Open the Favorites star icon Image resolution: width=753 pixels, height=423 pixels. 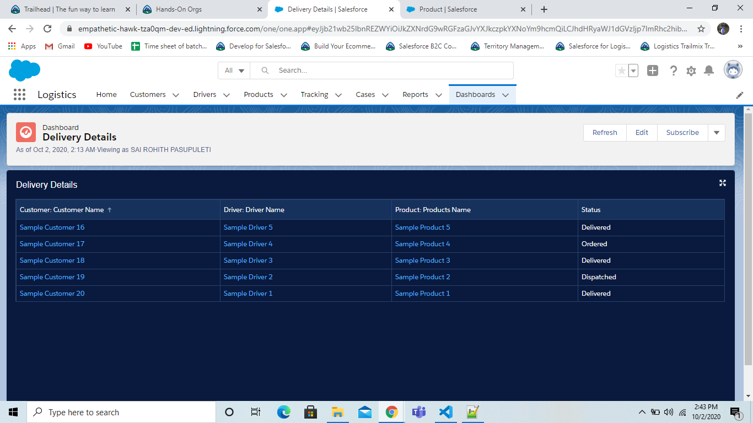[x=622, y=70]
